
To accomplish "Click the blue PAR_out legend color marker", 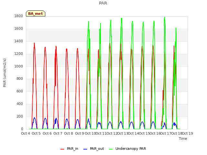I will [85, 149].
